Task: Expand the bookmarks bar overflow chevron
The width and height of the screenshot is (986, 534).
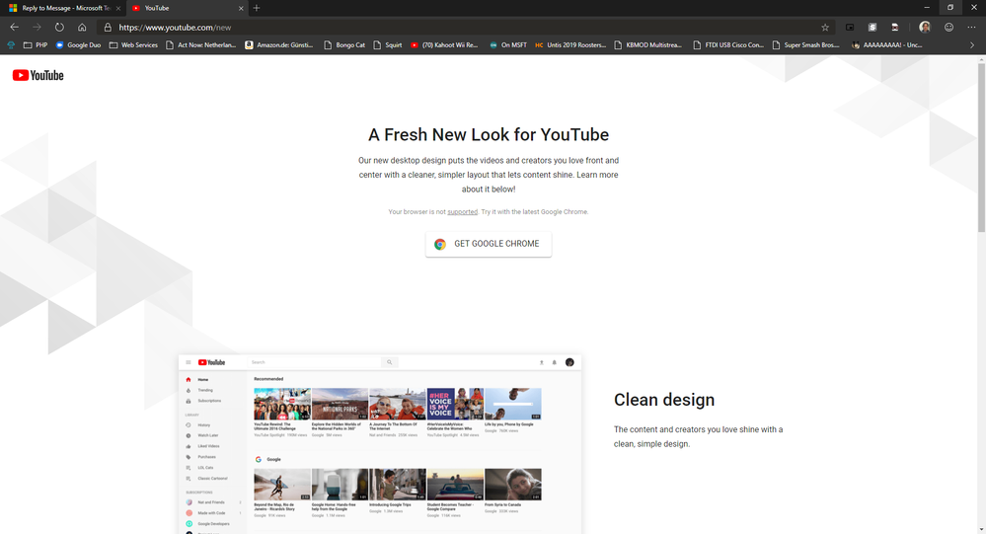Action: pyautogui.click(x=971, y=44)
